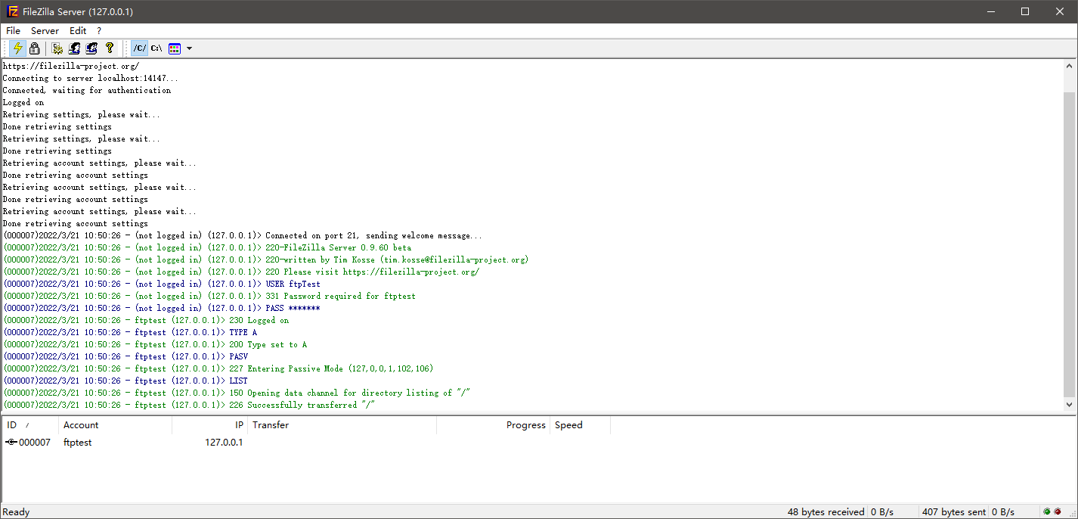Click the 'Ready' status bar text
The height and width of the screenshot is (519, 1078).
coord(17,512)
